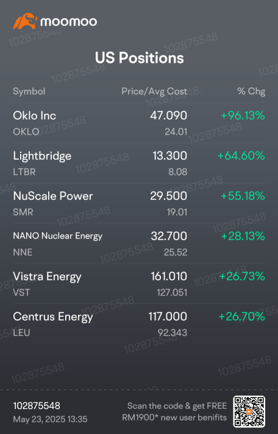Image resolution: width=278 pixels, height=434 pixels.
Task: Click the 13.300 price of Lightbridge
Action: [x=169, y=155]
